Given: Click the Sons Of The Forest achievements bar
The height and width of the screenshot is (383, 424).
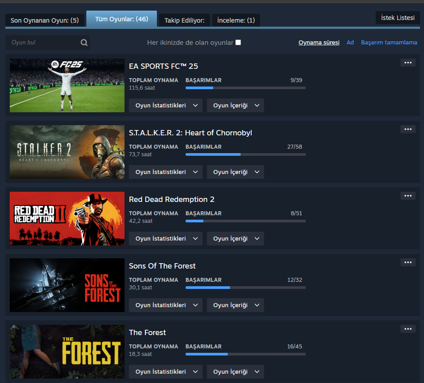Looking at the screenshot, I should (245, 288).
